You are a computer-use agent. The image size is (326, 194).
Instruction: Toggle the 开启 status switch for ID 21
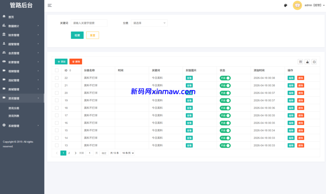[x=225, y=85]
